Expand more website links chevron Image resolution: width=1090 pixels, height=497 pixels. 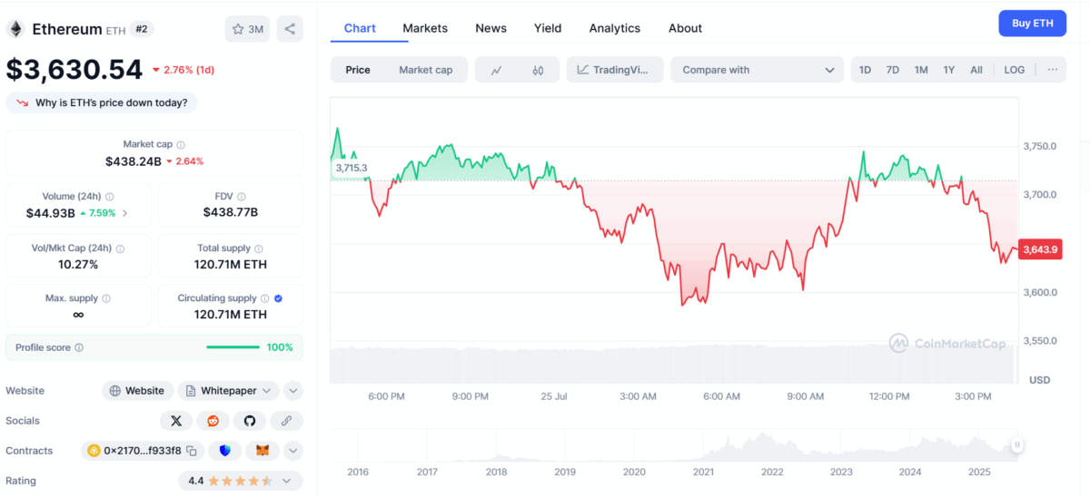pyautogui.click(x=292, y=391)
